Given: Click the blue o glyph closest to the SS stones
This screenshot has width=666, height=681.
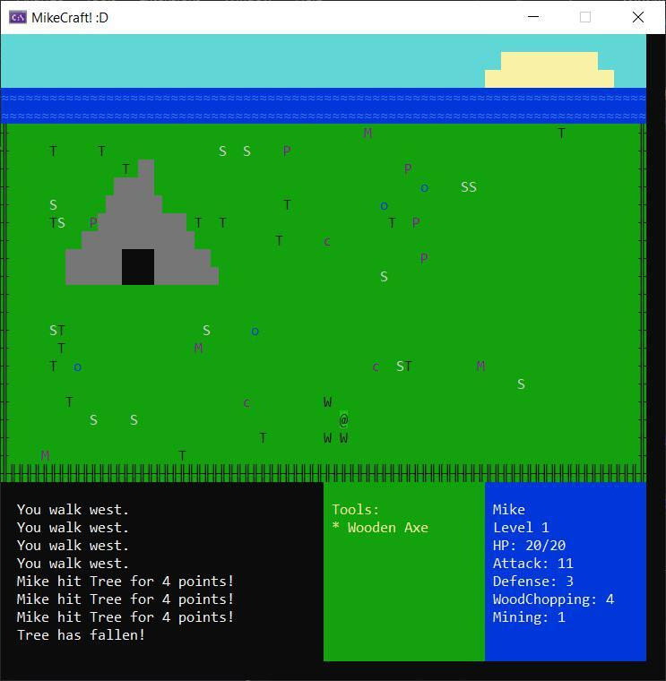Looking at the screenshot, I should pos(425,187).
